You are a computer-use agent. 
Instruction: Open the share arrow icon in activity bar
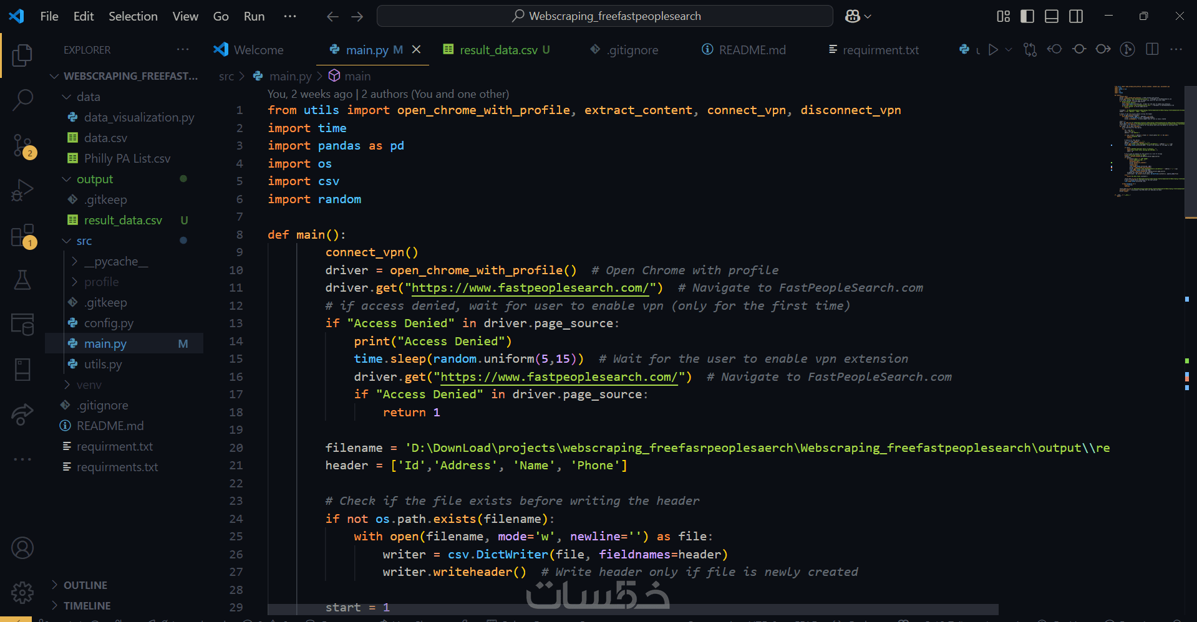[x=22, y=414]
